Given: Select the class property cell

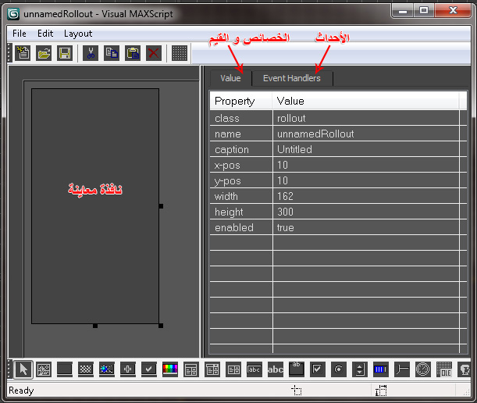Looking at the screenshot, I should [241, 118].
